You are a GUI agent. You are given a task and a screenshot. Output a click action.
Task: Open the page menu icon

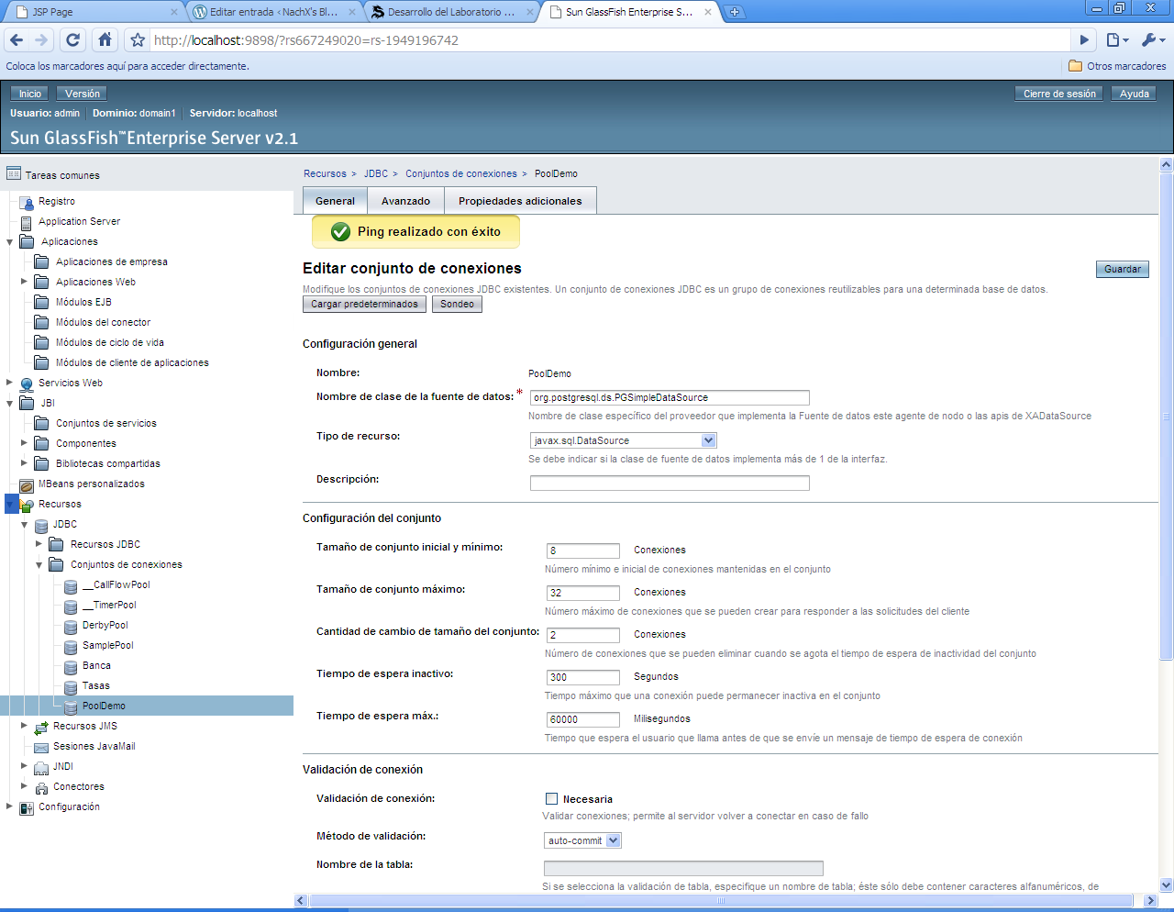click(1117, 40)
